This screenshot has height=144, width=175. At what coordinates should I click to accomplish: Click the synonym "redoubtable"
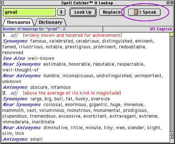(x=132, y=47)
